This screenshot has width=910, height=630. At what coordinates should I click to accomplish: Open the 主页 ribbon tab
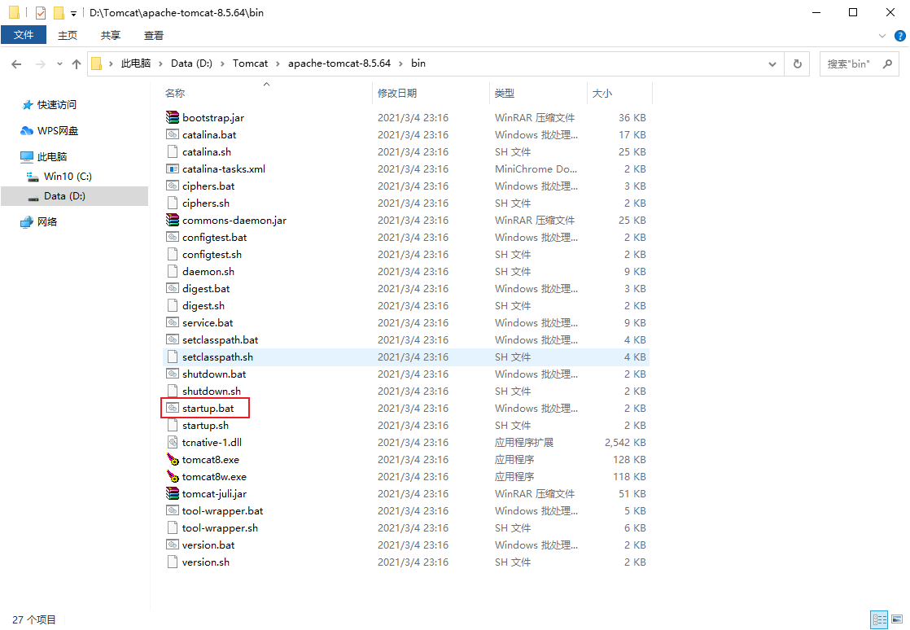coord(68,35)
